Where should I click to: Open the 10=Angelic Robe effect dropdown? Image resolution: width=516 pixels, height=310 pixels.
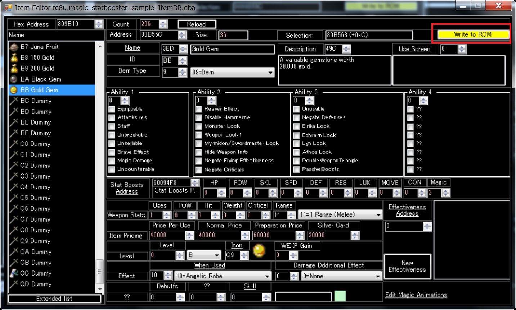(223, 276)
